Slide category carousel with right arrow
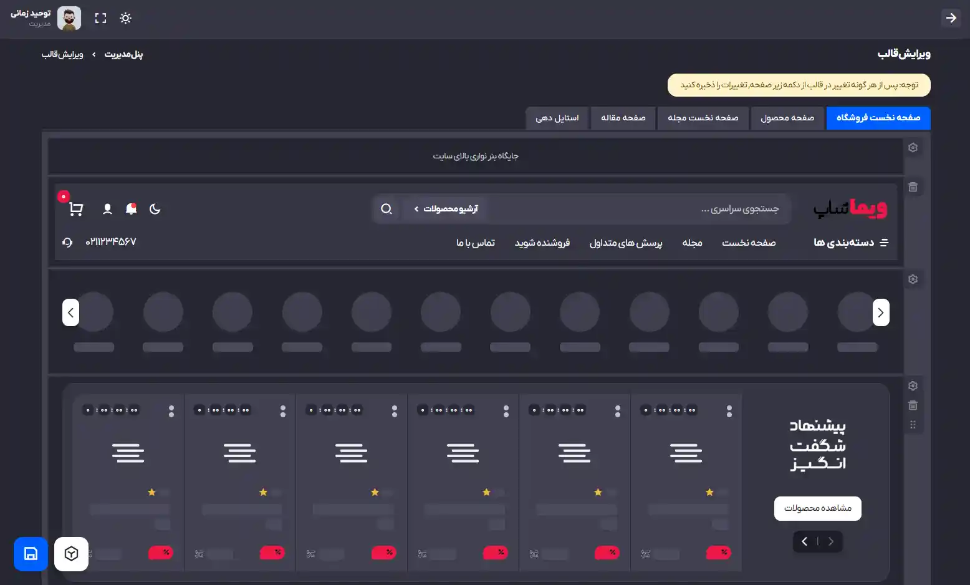Viewport: 970px width, 585px height. [880, 312]
